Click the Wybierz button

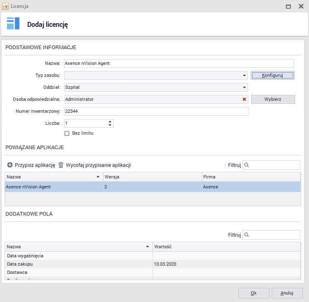[273, 100]
